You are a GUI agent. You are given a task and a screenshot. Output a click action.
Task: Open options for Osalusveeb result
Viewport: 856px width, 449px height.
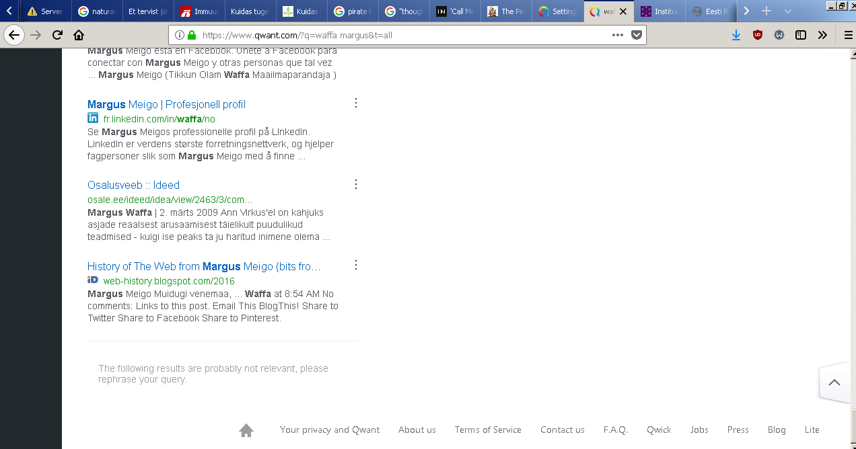(x=356, y=184)
